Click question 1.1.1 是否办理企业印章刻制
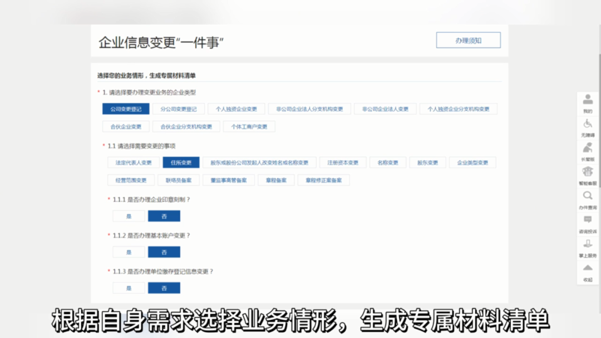 [151, 200]
